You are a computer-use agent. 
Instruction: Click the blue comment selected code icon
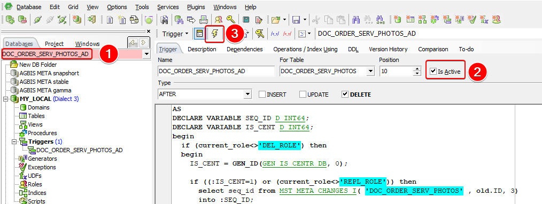[275, 34]
